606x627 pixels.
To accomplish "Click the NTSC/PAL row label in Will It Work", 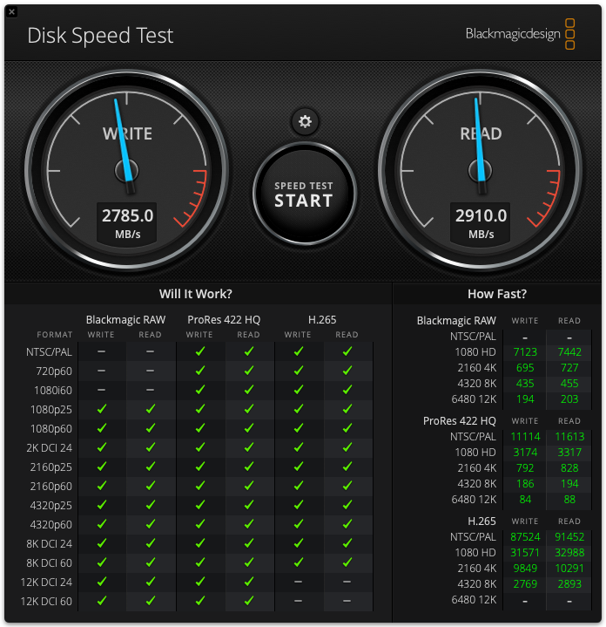I will click(x=49, y=352).
